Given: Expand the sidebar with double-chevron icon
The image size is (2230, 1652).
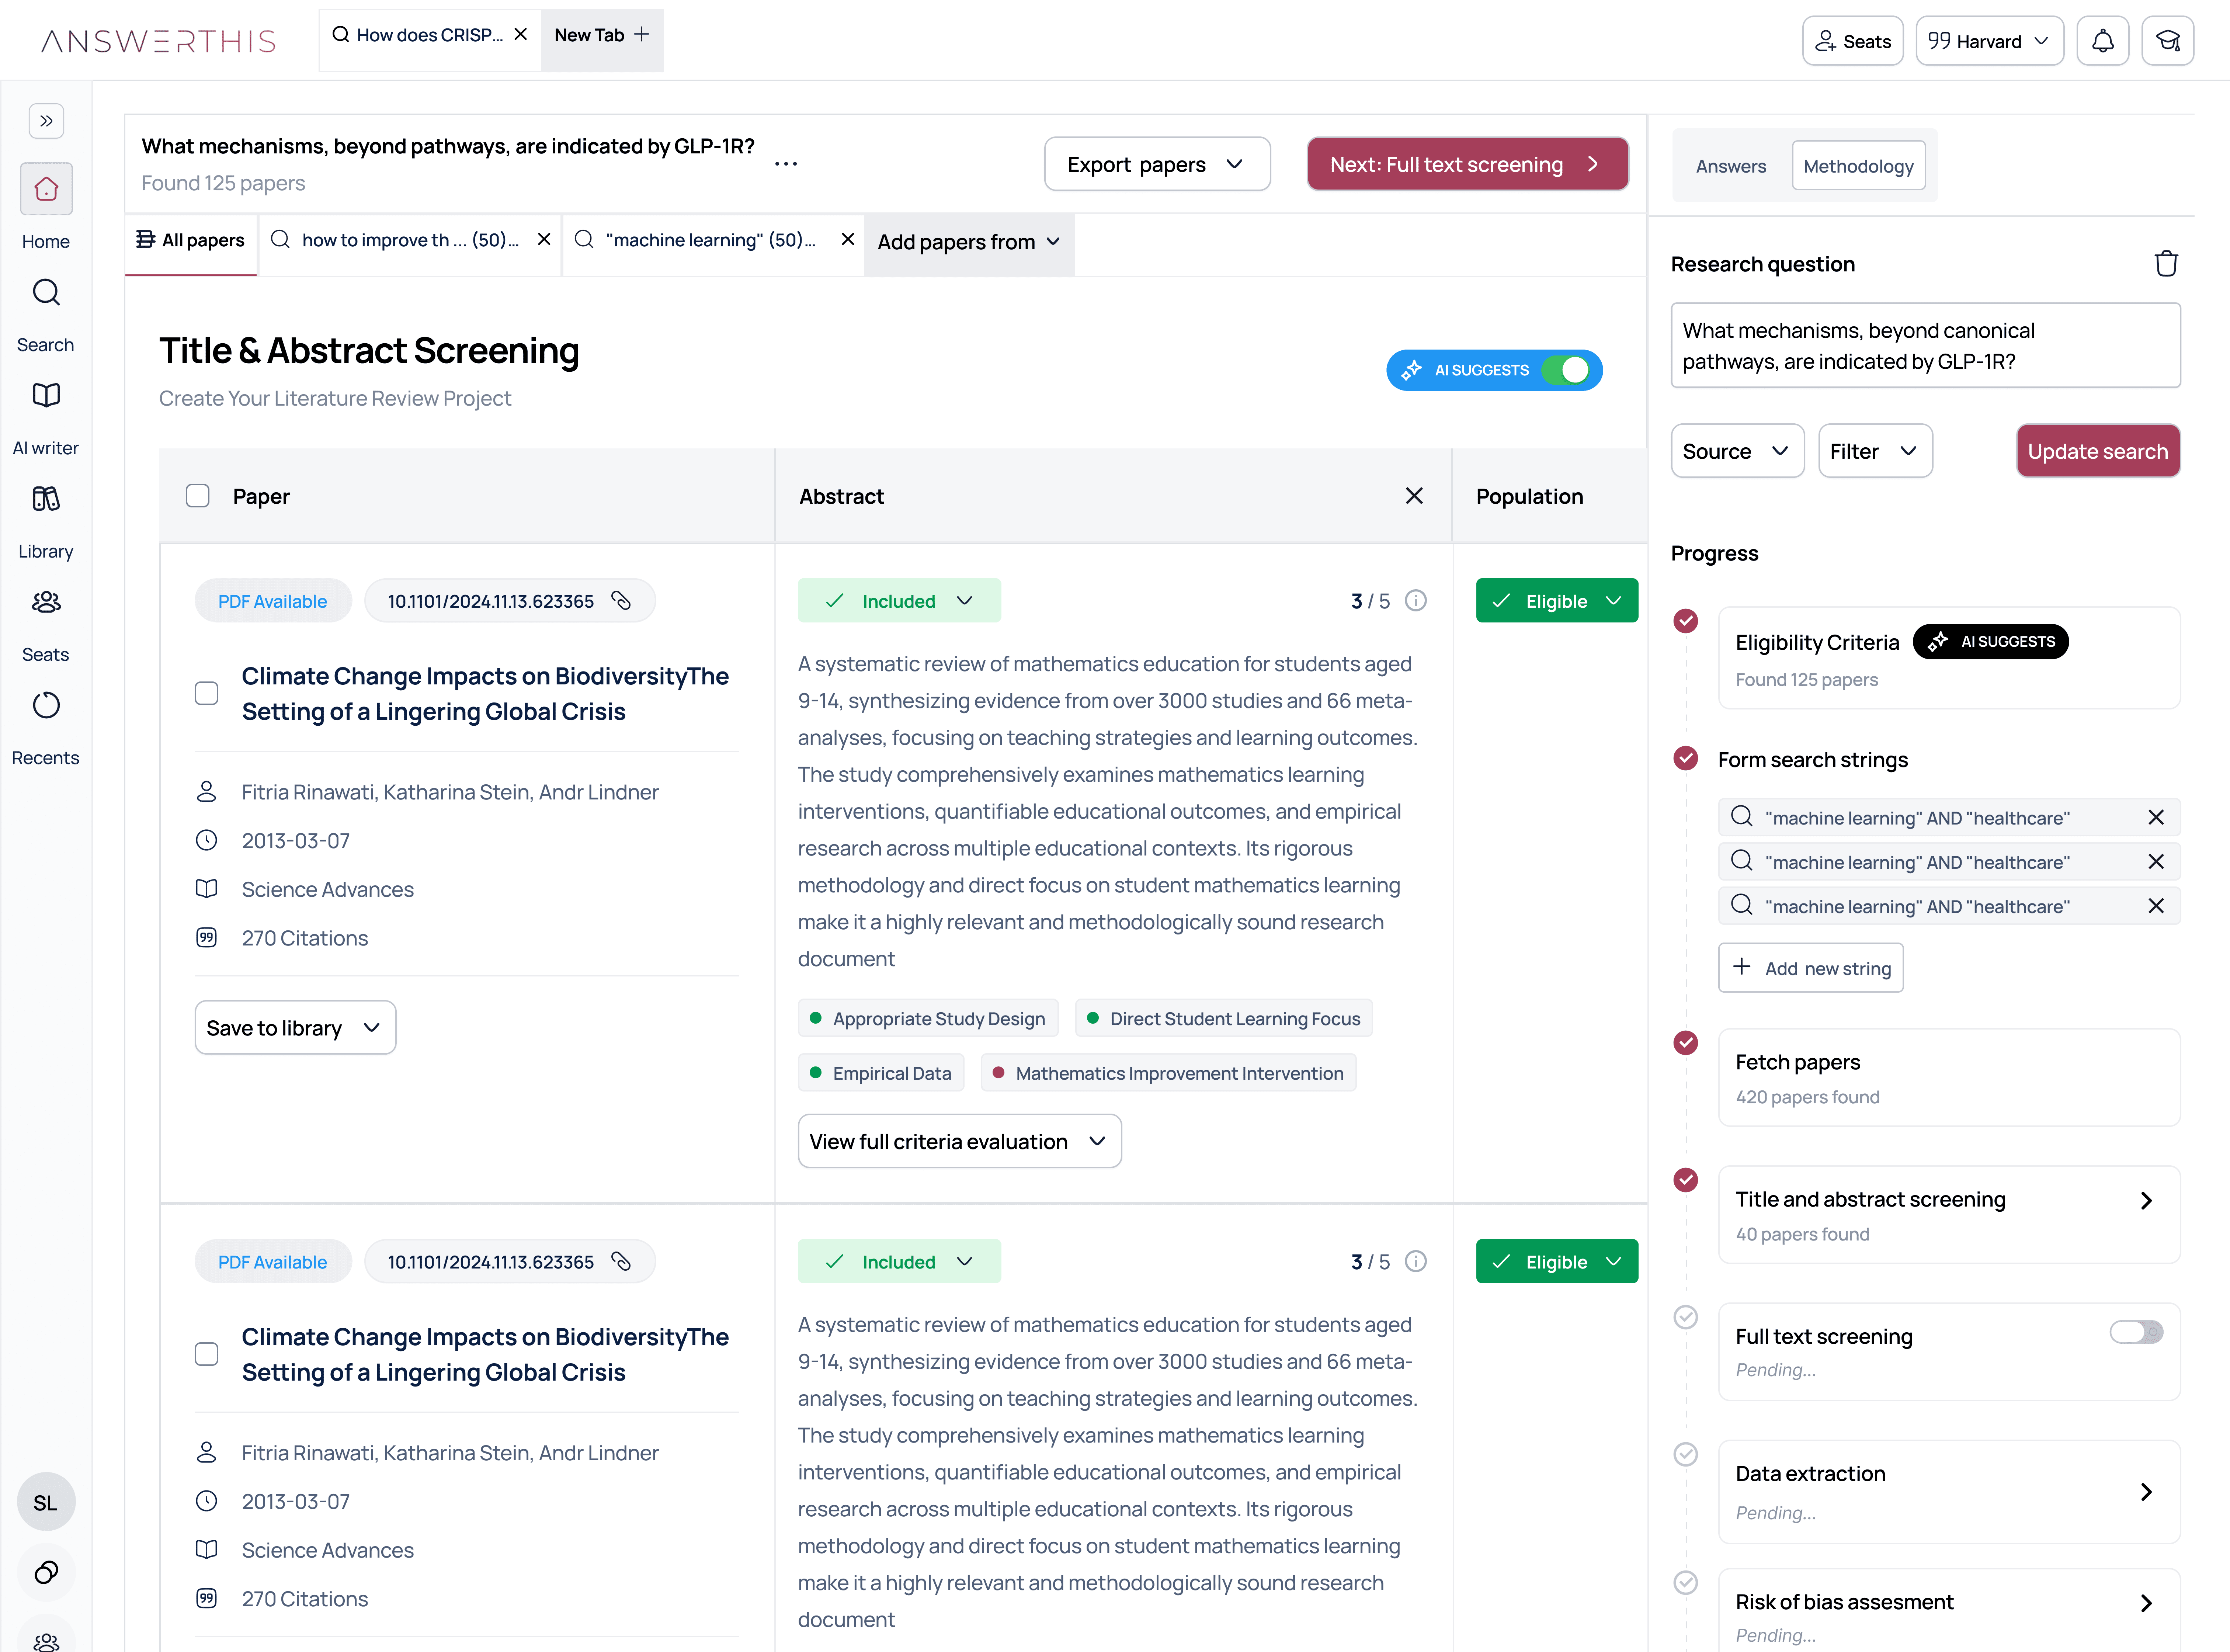Looking at the screenshot, I should (46, 121).
